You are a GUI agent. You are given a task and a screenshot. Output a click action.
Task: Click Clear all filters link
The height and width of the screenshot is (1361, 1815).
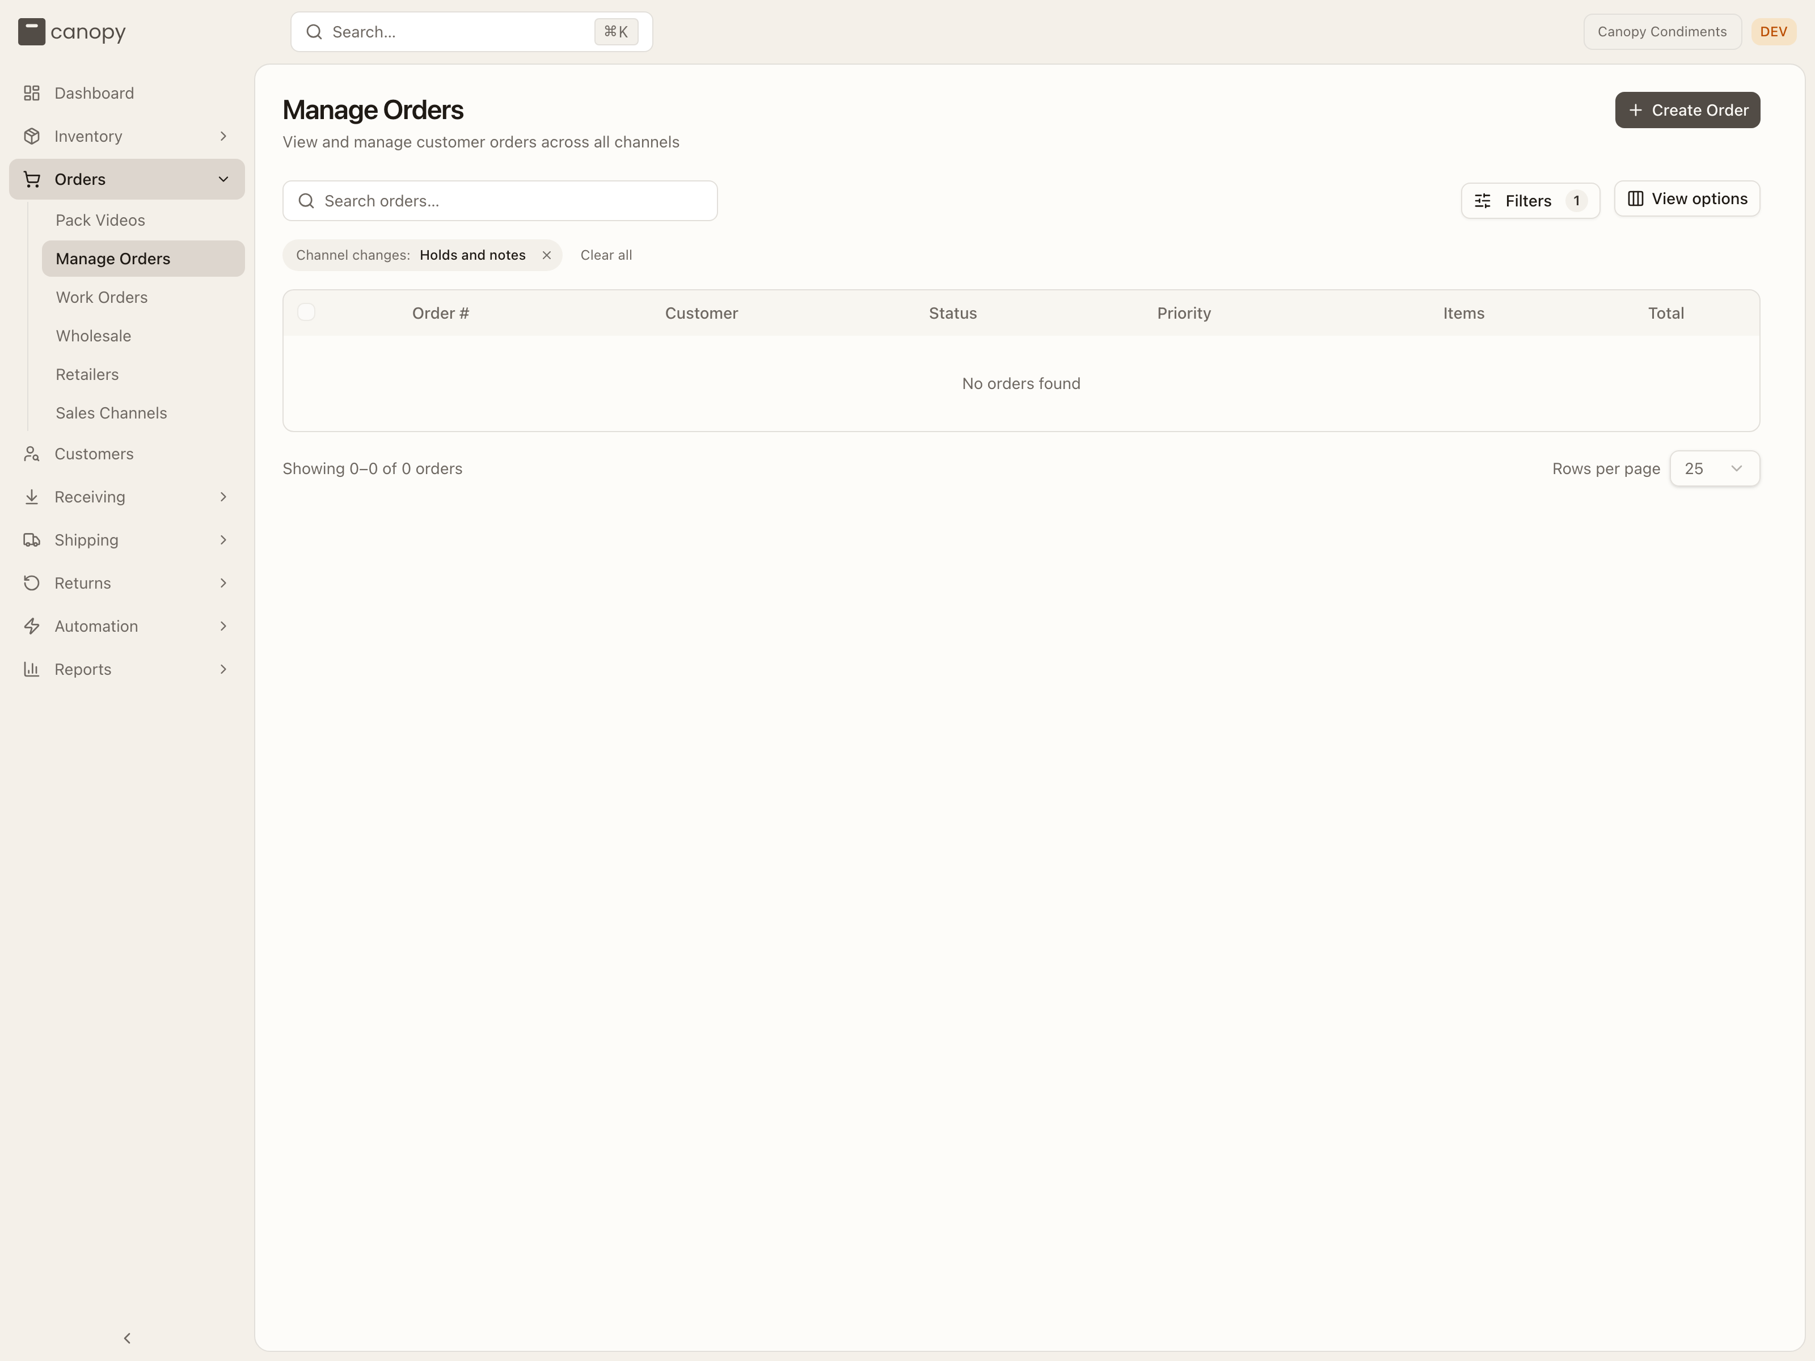606,255
